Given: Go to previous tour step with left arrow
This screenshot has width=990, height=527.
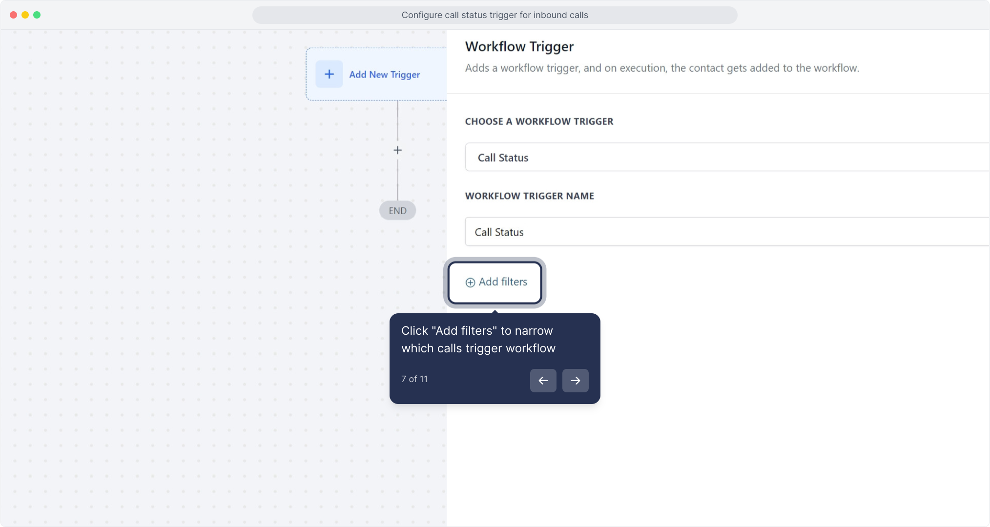Looking at the screenshot, I should coord(543,381).
